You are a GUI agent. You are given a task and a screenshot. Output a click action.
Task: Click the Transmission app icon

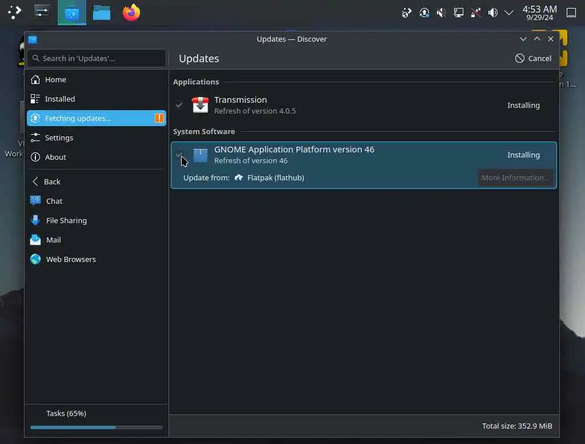(x=201, y=105)
